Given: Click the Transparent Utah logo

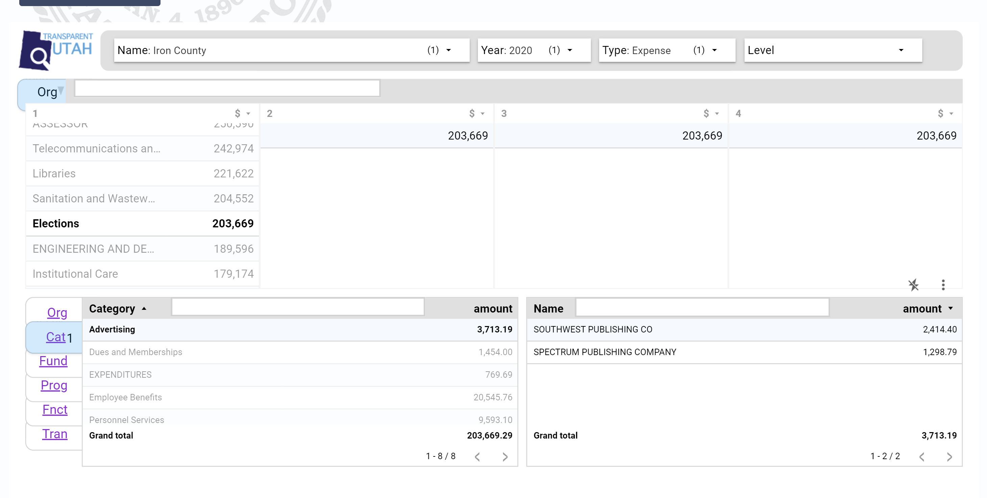Looking at the screenshot, I should pyautogui.click(x=56, y=51).
